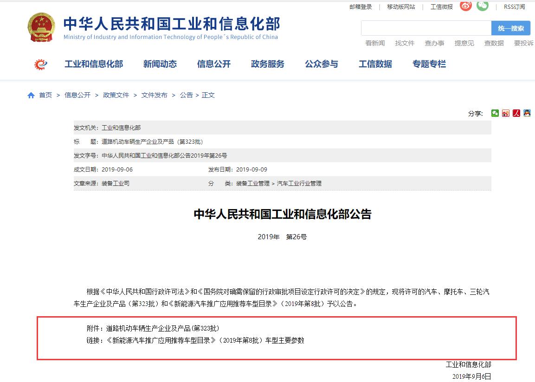Click the red gear icon in navigation
This screenshot has height=382, width=535.
click(x=41, y=64)
